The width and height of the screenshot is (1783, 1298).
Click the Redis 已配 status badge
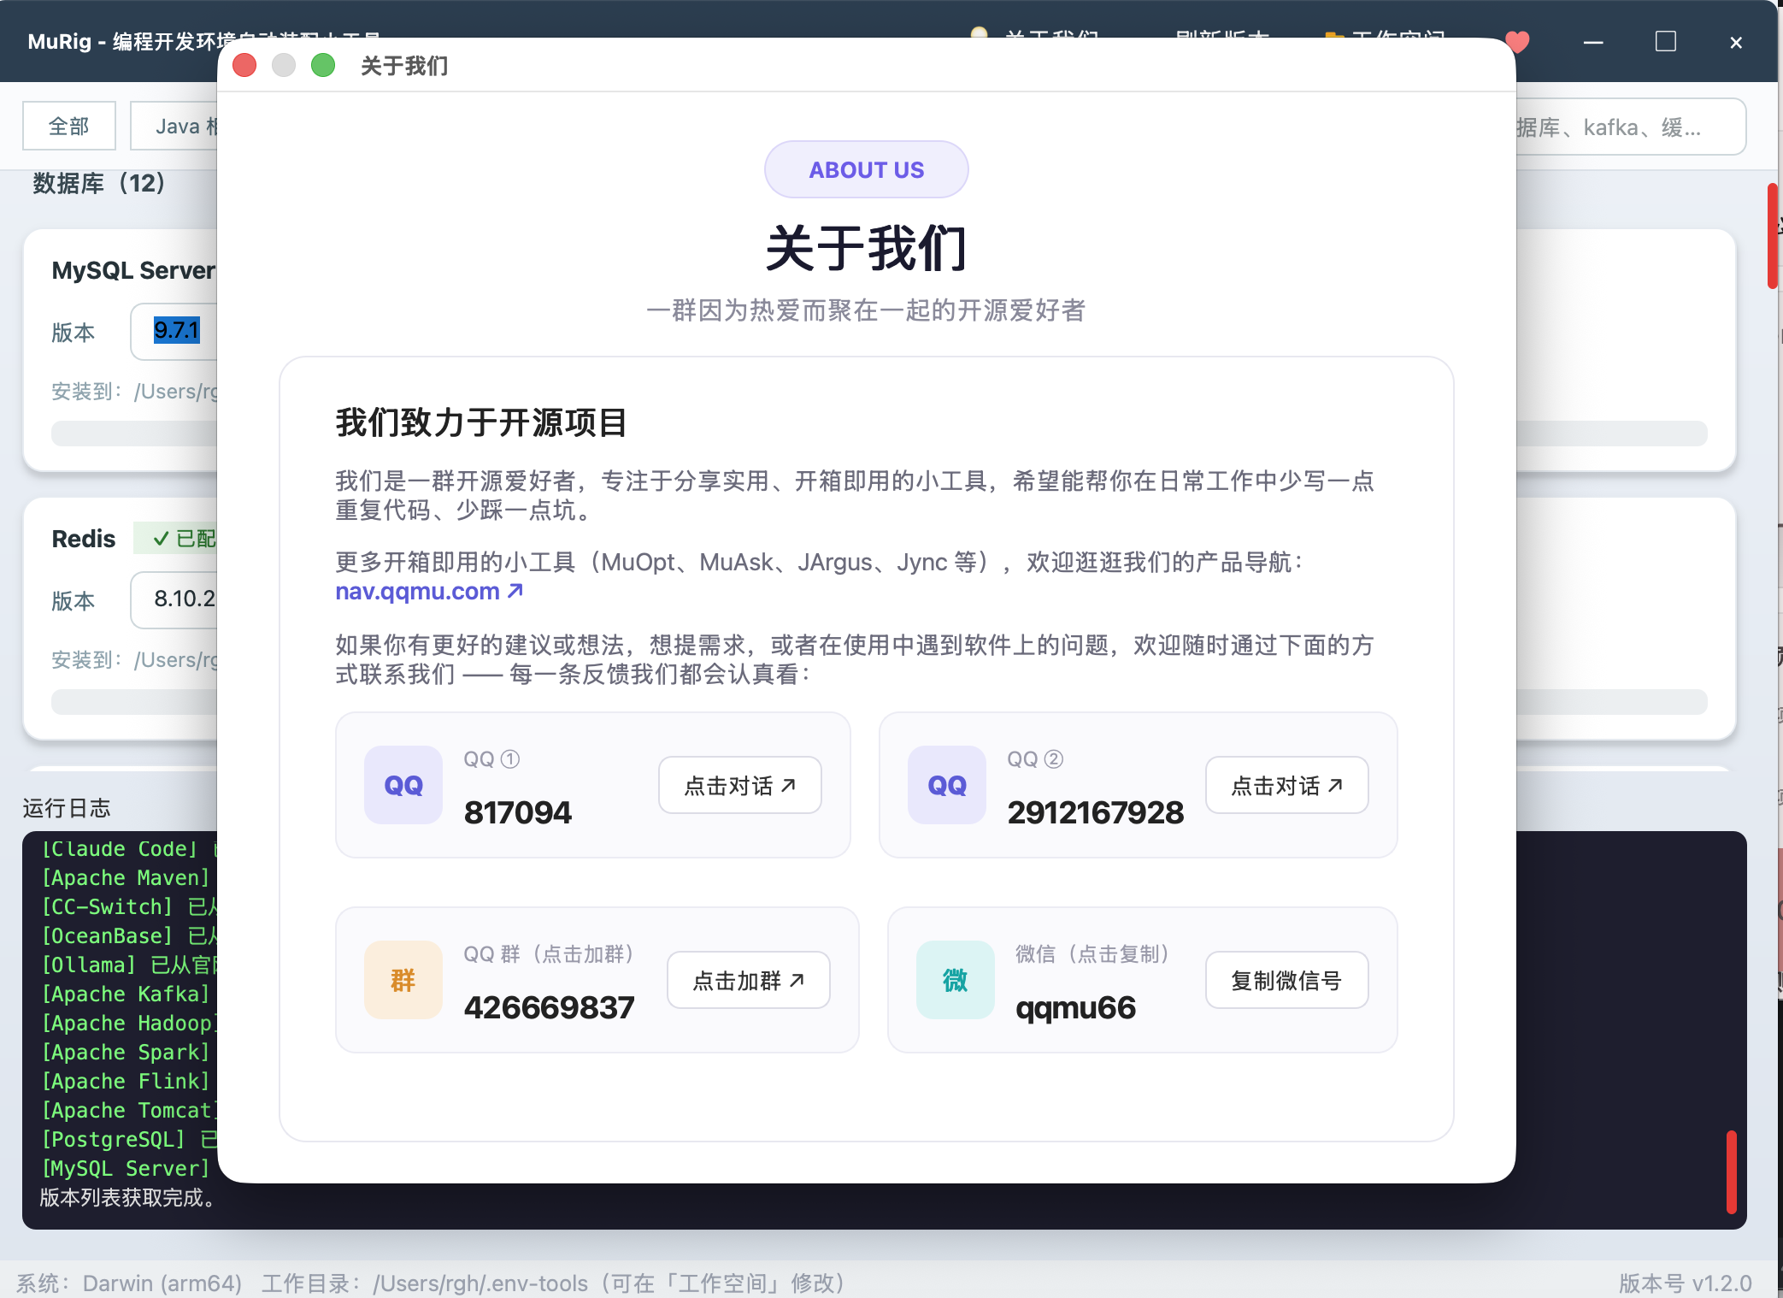[175, 539]
